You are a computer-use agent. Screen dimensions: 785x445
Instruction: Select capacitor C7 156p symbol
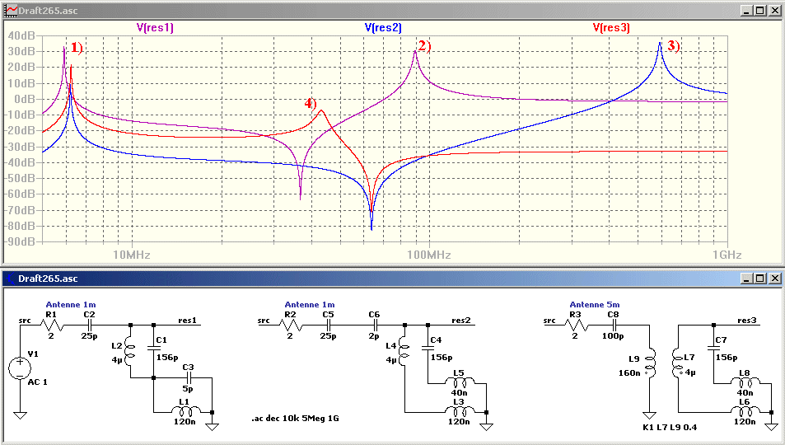[x=714, y=347]
